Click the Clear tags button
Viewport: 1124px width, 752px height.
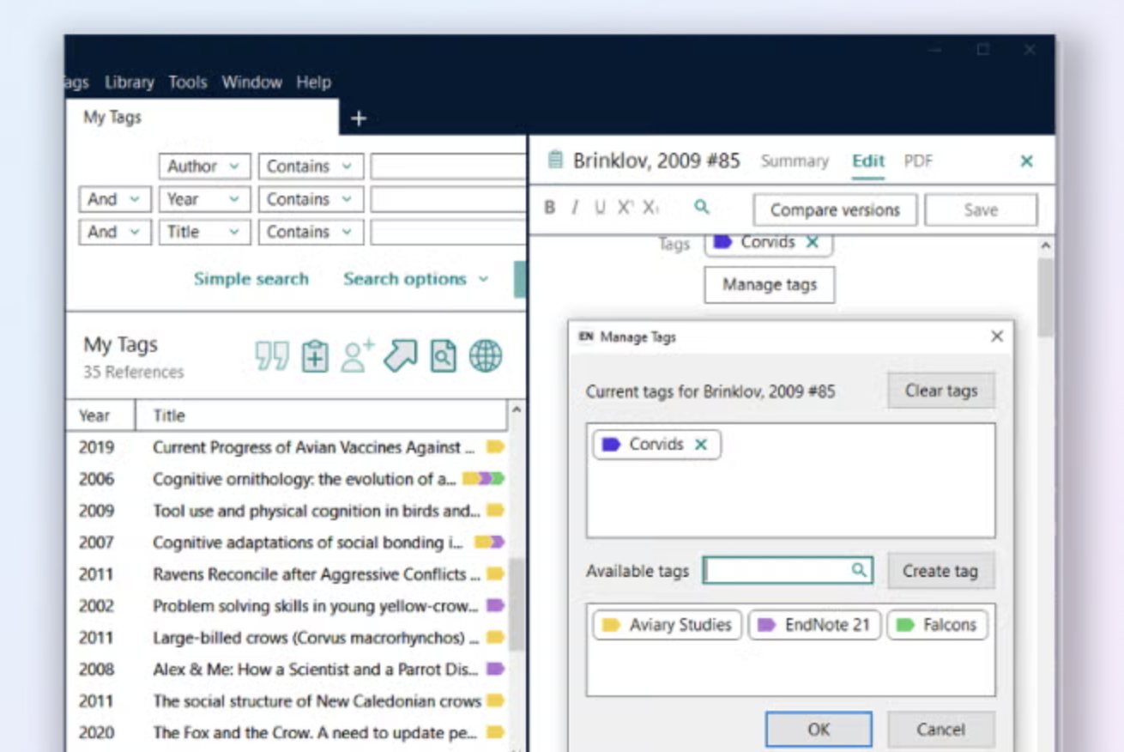tap(941, 391)
